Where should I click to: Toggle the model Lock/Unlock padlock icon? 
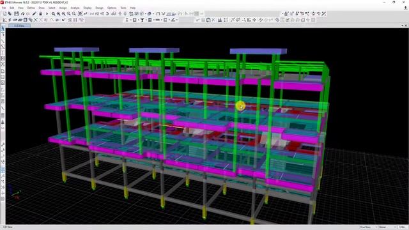click(x=41, y=13)
